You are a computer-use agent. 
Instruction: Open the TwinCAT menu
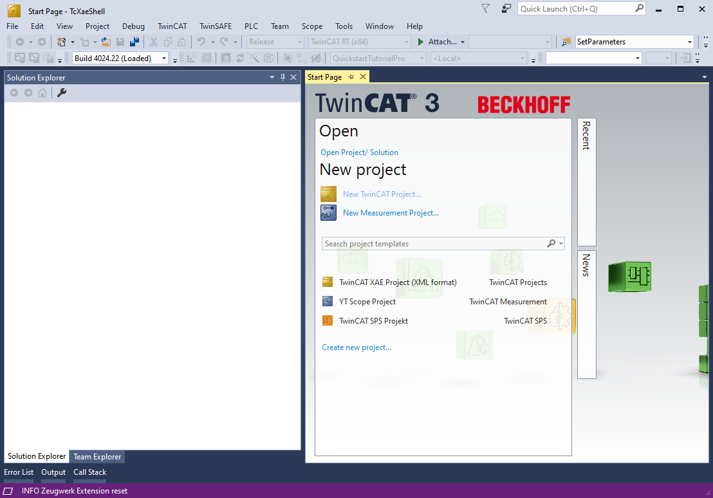click(x=172, y=26)
